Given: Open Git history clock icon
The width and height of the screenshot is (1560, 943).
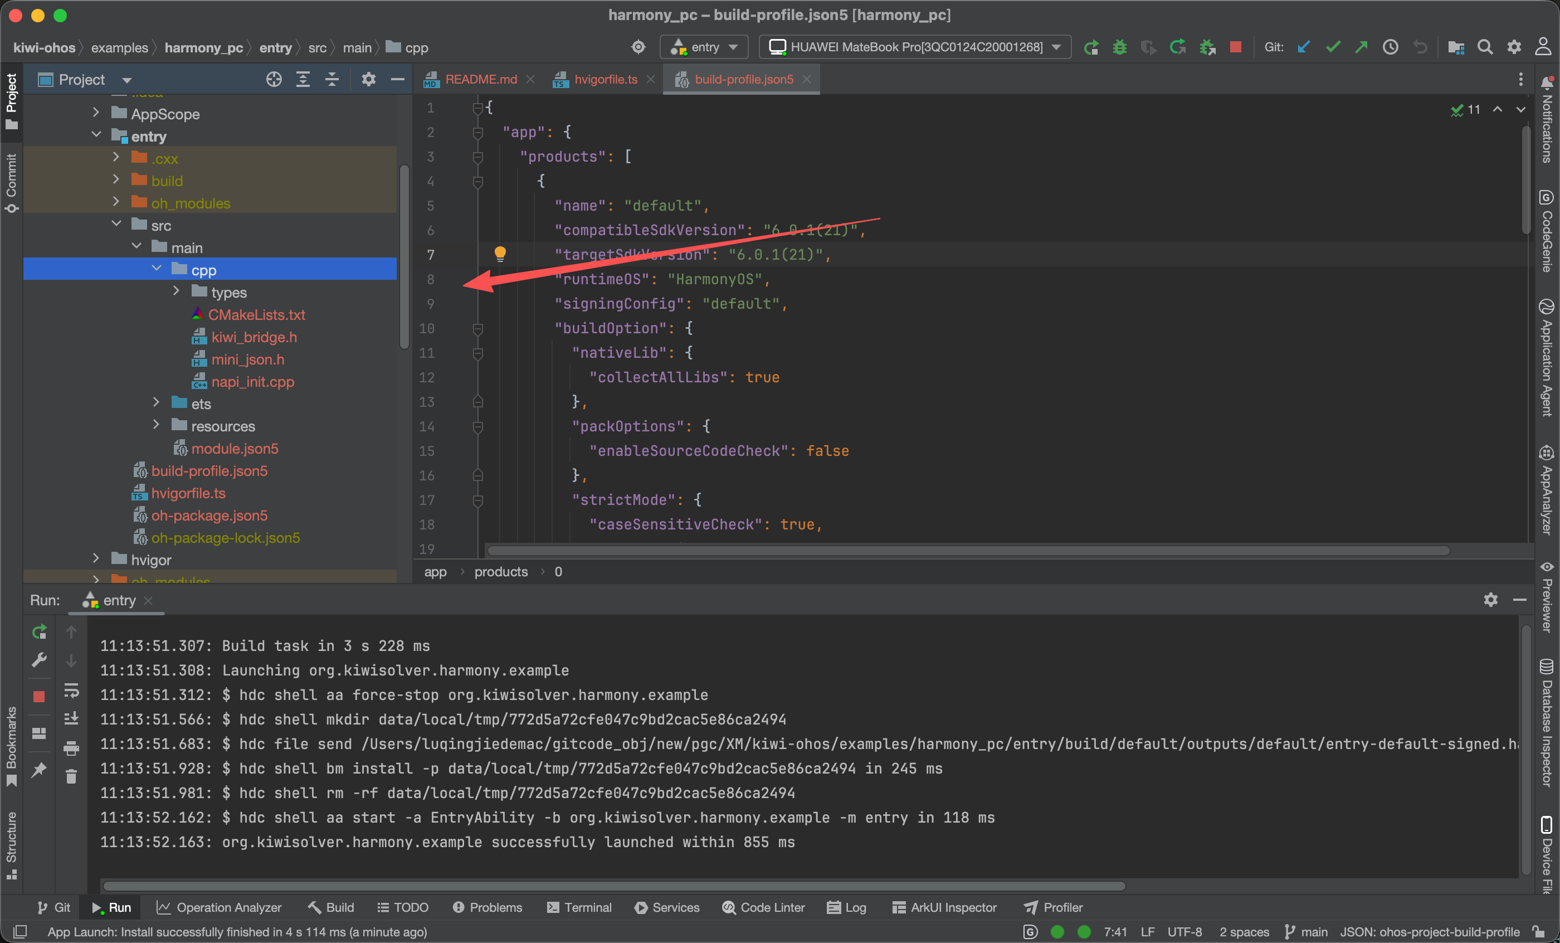Looking at the screenshot, I should click(1390, 47).
